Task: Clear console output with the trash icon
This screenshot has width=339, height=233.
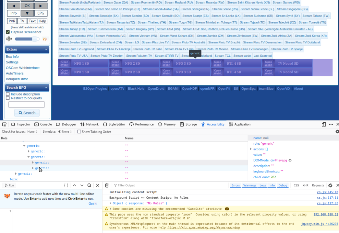Action: [107, 185]
